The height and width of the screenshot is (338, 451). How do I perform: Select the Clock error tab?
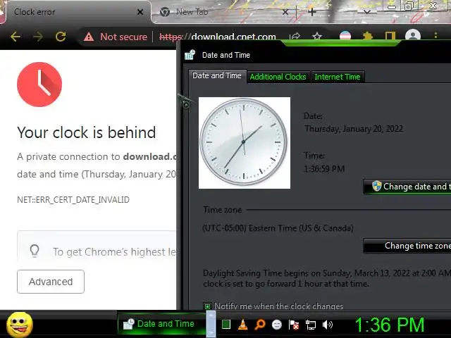pos(78,12)
